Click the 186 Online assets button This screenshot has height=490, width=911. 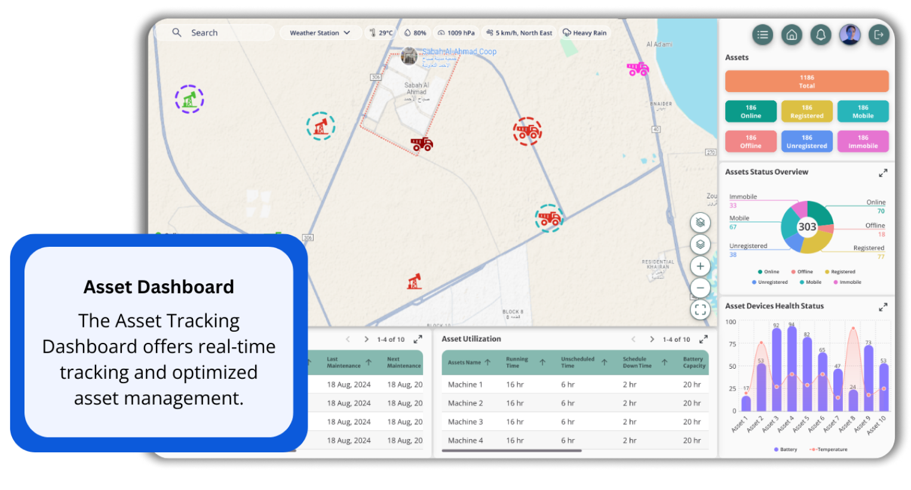(x=751, y=112)
